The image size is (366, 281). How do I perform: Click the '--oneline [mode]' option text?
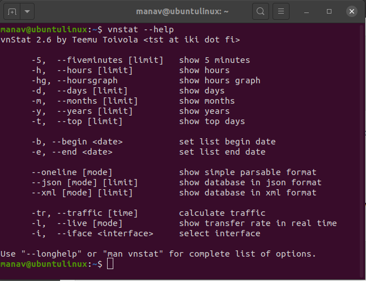click(72, 172)
